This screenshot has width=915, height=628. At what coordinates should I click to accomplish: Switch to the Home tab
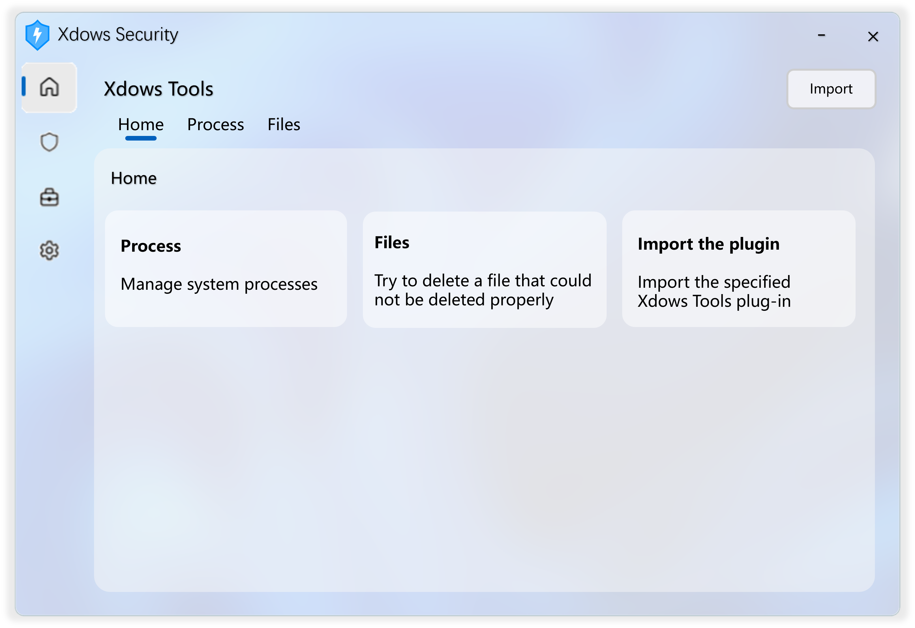coord(141,125)
